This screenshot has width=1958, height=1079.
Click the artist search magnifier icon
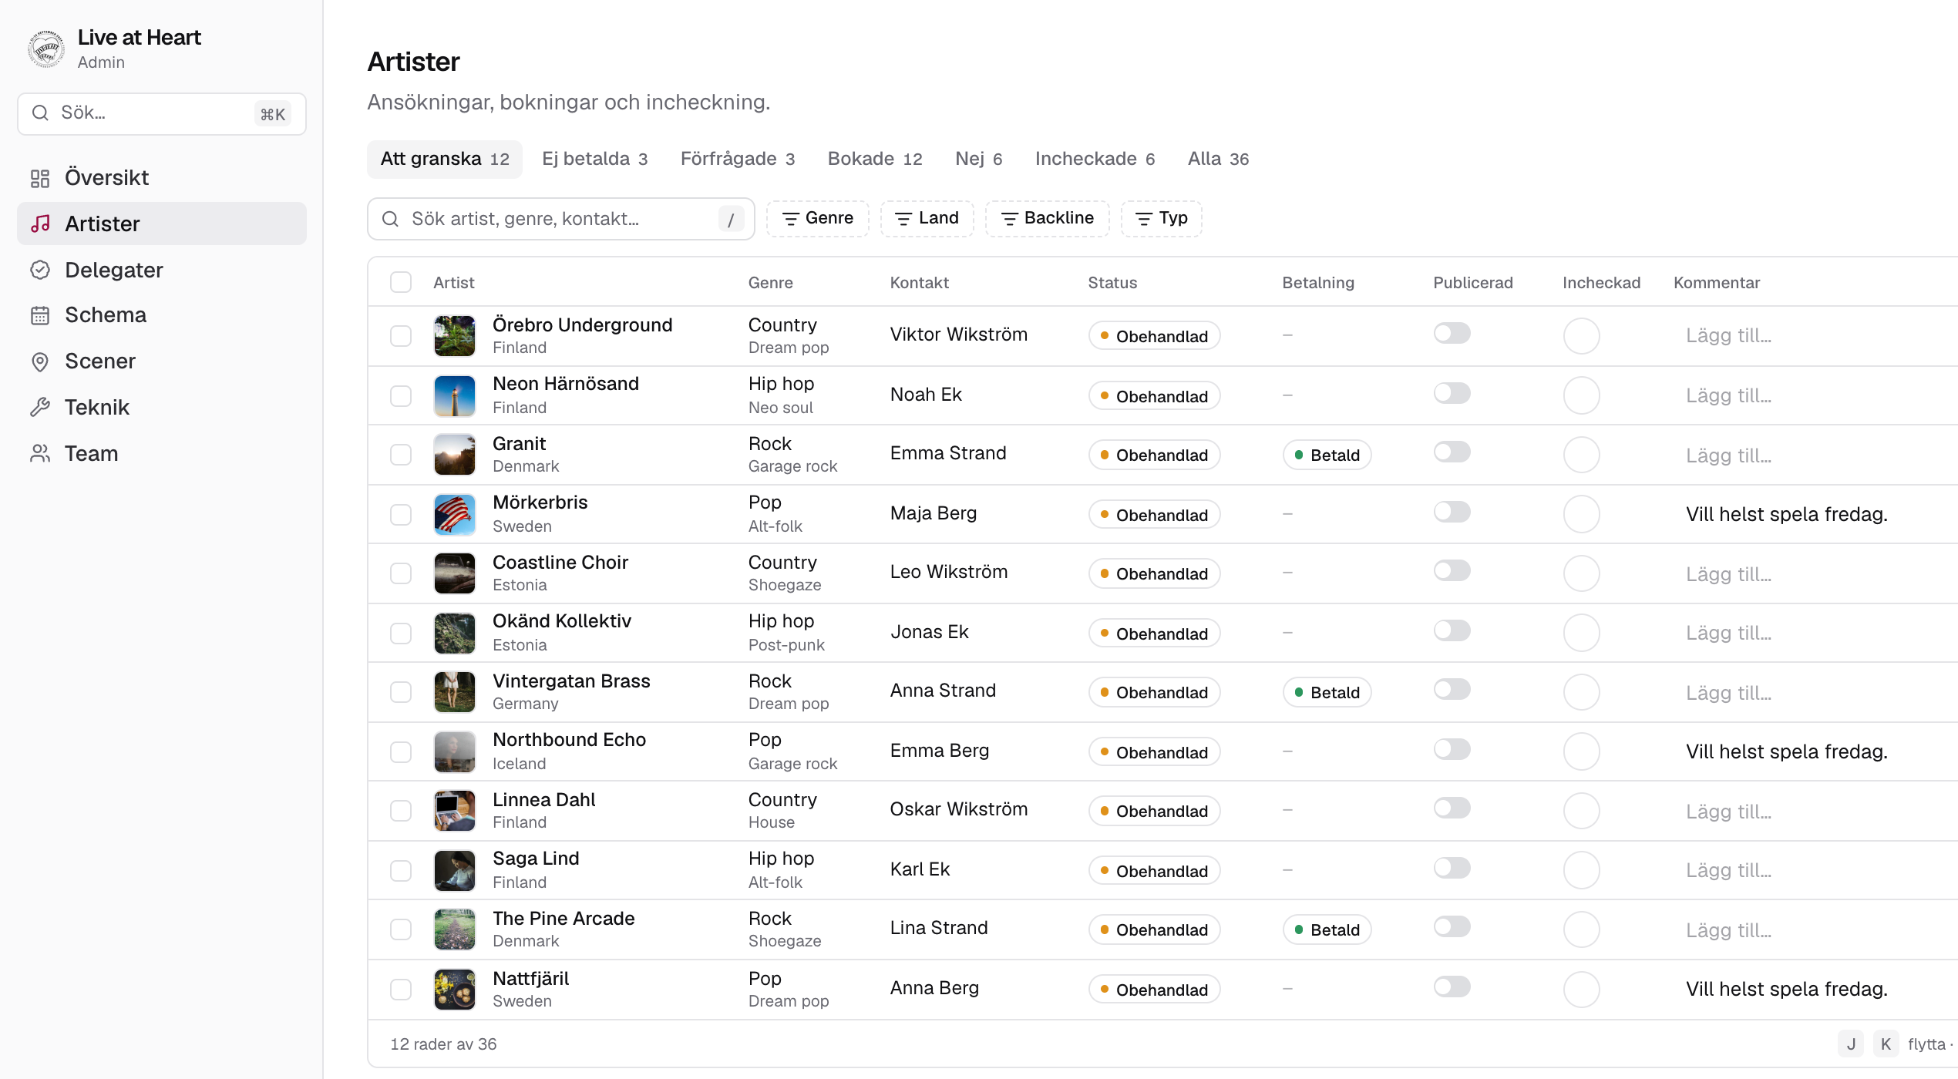click(391, 219)
